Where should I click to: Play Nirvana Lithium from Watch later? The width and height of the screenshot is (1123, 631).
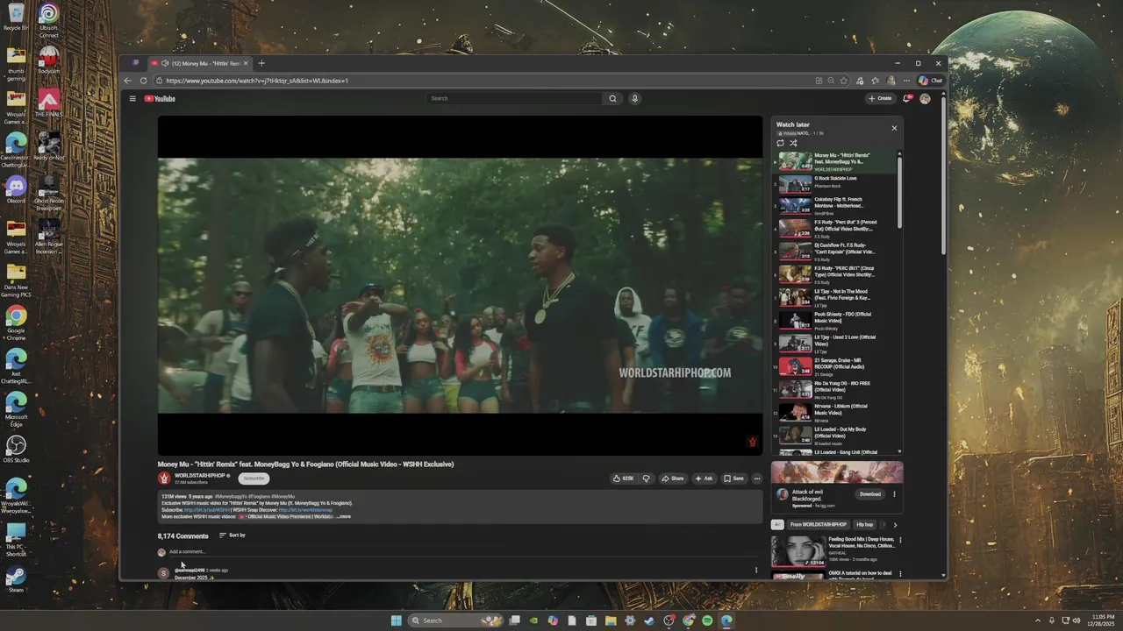(x=833, y=413)
